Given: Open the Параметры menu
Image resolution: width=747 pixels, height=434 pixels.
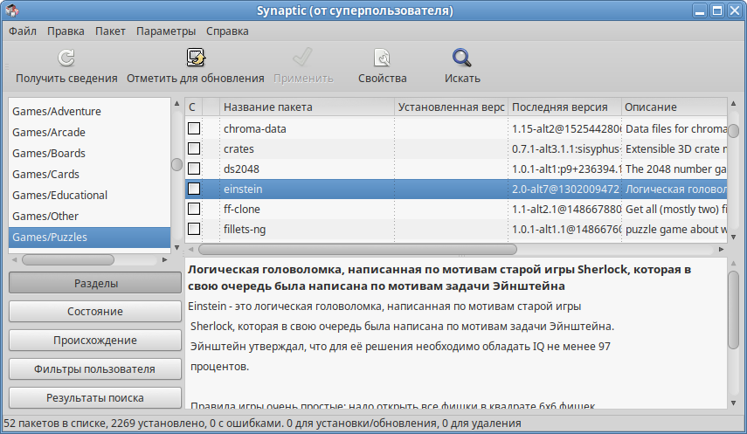Looking at the screenshot, I should click(x=166, y=31).
